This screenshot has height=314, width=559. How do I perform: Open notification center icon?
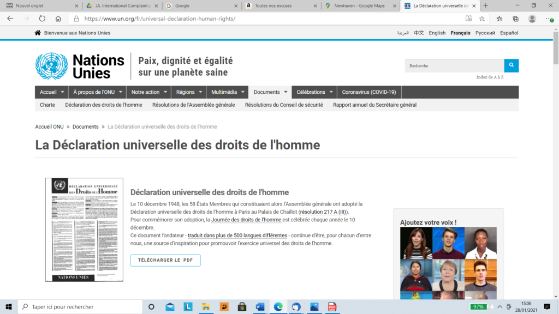547,306
